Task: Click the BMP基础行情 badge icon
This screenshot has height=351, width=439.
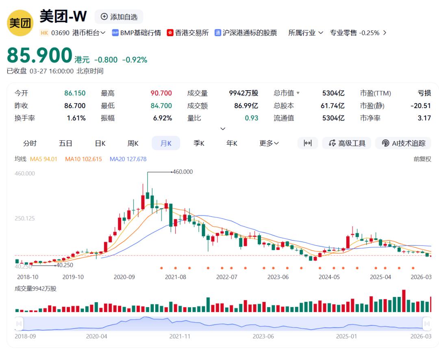Action: [x=115, y=33]
